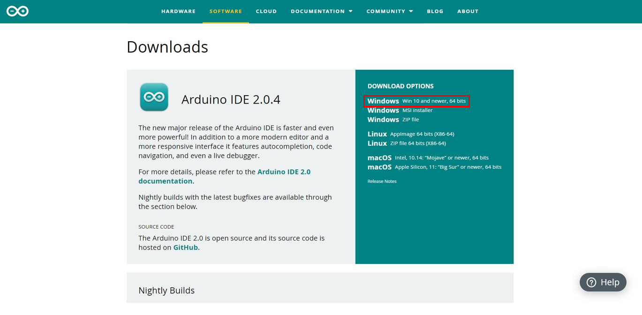Open Help chat question-mark icon
Image resolution: width=642 pixels, height=315 pixels.
[x=591, y=282]
